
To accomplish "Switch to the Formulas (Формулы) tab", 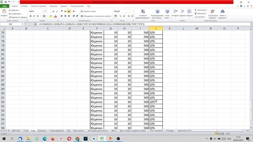I will pos(53,6).
